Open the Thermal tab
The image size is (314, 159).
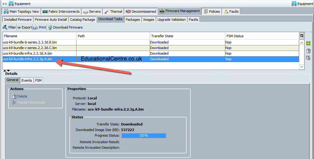click(x=113, y=11)
